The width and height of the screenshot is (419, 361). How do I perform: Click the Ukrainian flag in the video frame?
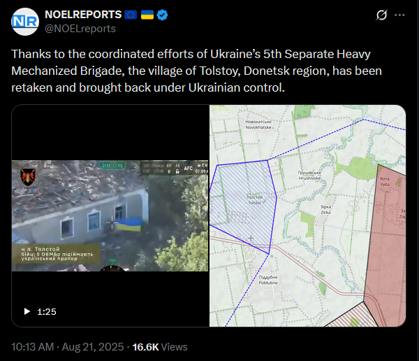pos(129,225)
